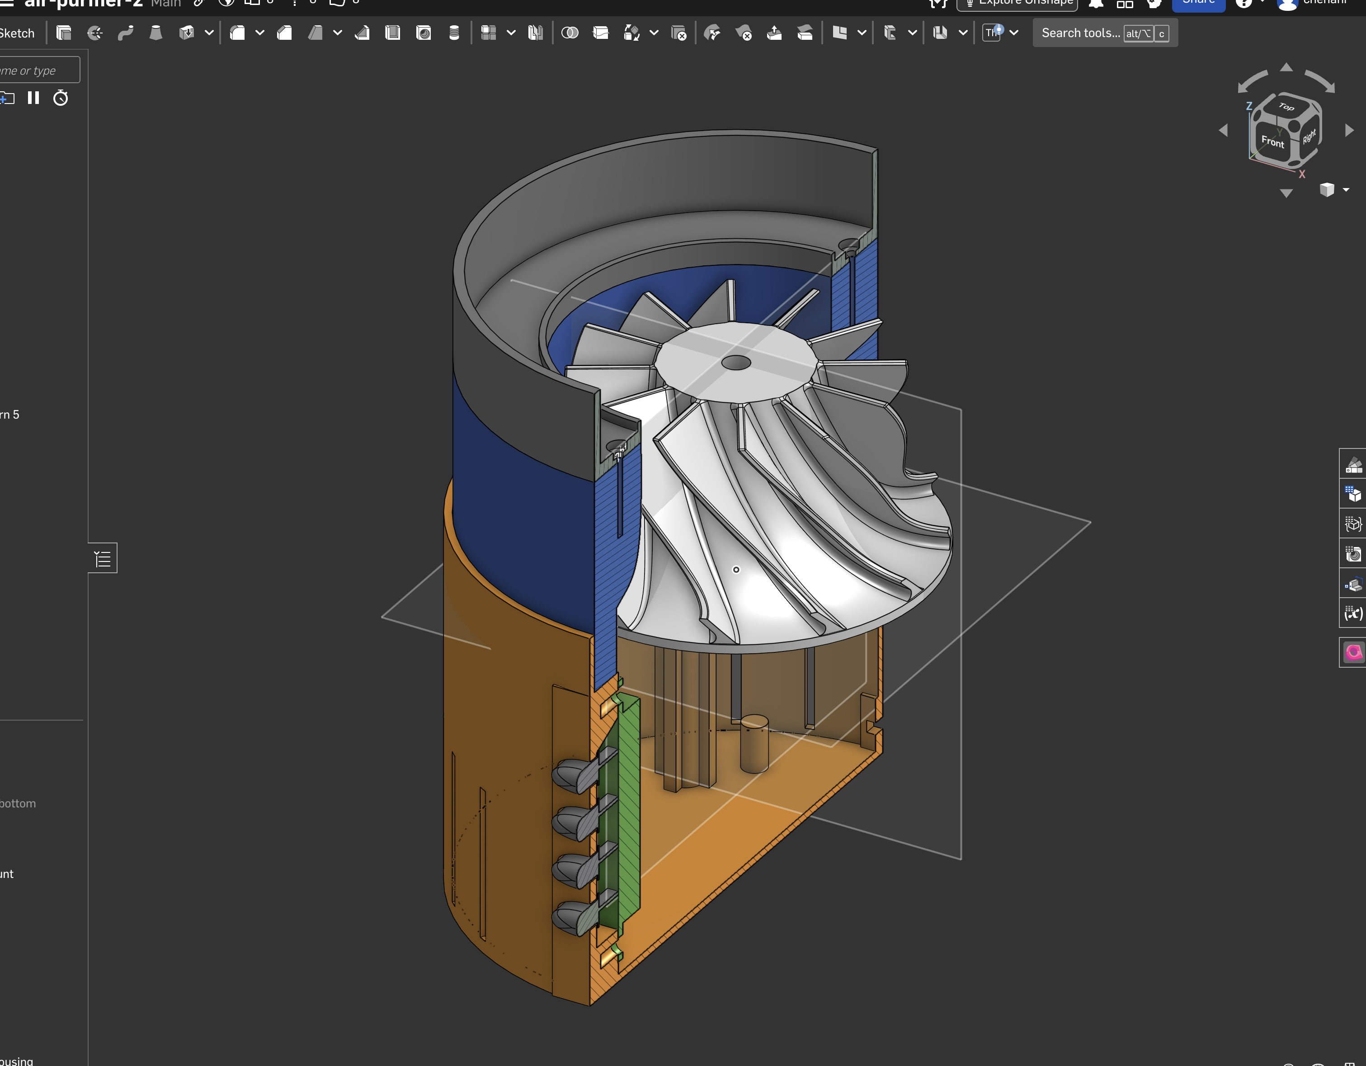
Task: Expand the Thicken tool dropdown arrow
Action: [x=209, y=33]
